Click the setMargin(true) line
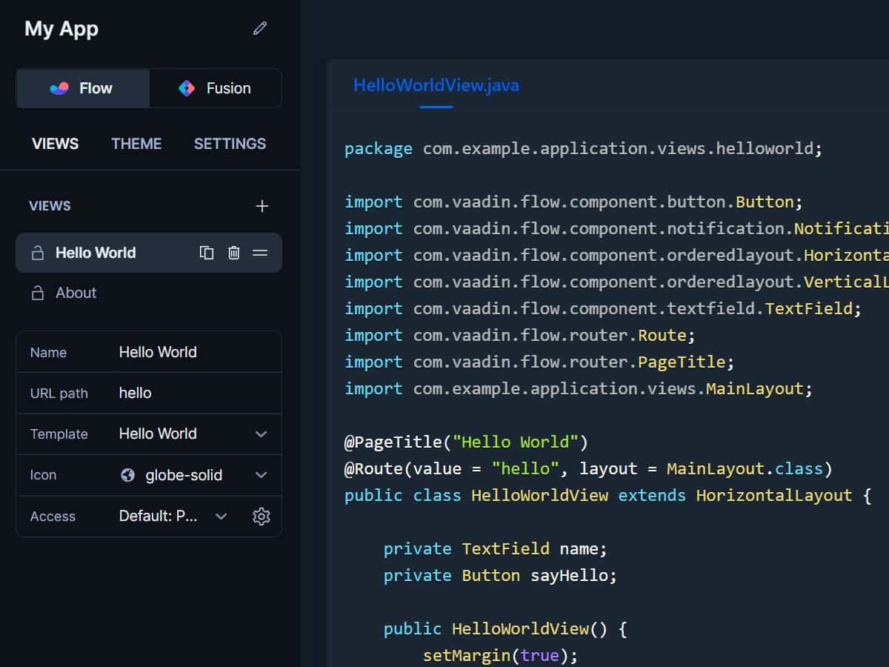Screen dimensions: 889x667 [500, 656]
